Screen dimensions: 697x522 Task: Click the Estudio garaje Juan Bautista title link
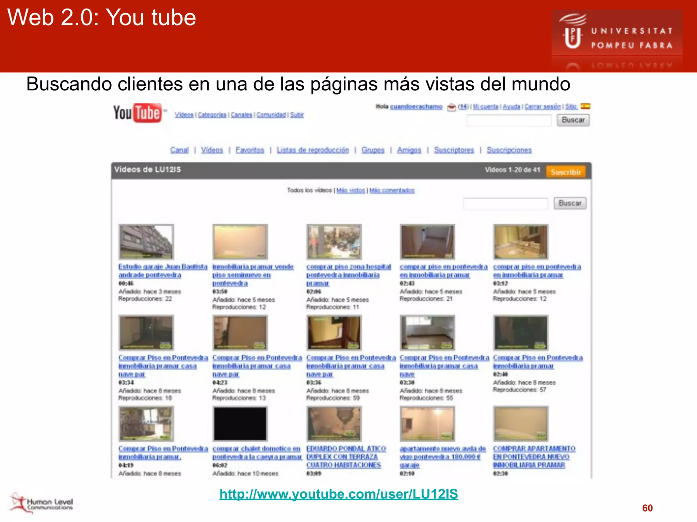click(x=163, y=271)
